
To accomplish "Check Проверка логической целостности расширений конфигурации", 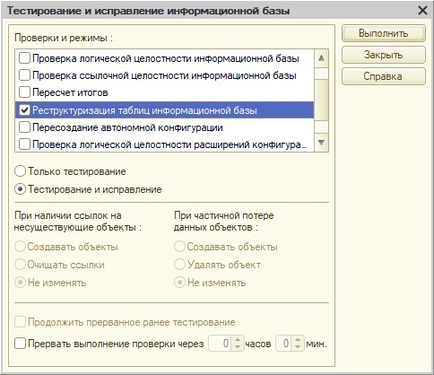I will pyautogui.click(x=24, y=144).
